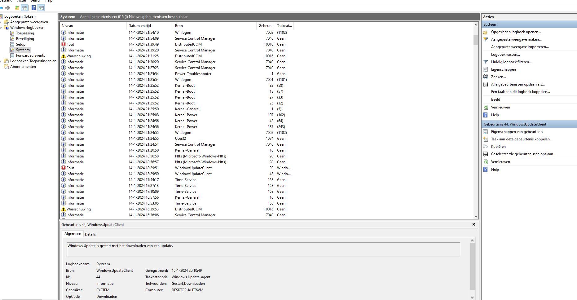Click the Toepassing log icon in tree

pyautogui.click(x=12, y=33)
